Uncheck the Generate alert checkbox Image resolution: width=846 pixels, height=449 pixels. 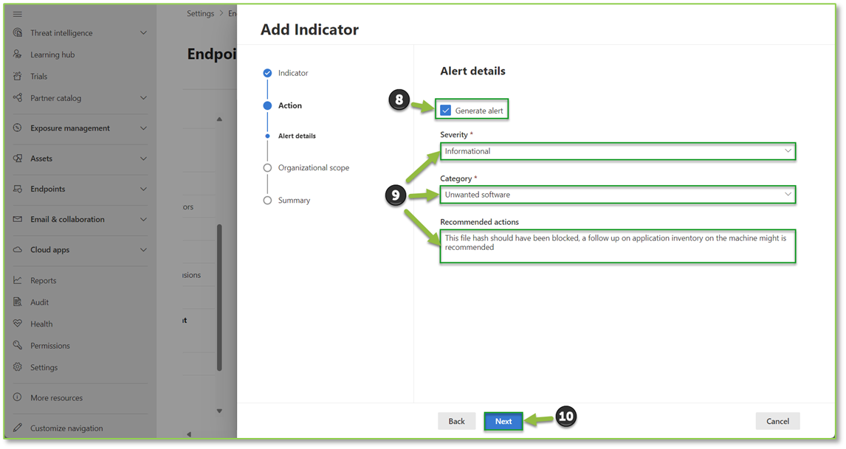[x=445, y=109]
